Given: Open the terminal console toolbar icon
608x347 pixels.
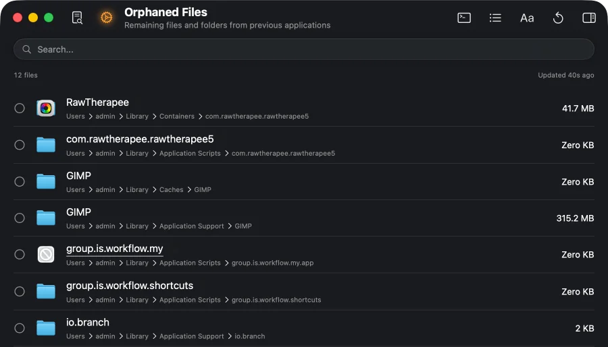Looking at the screenshot, I should tap(464, 18).
